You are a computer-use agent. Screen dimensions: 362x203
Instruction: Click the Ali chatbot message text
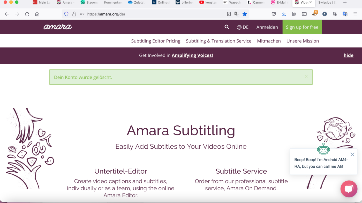point(321,163)
